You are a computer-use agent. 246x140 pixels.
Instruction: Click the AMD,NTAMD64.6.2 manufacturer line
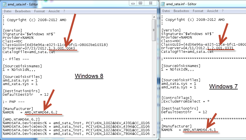(30, 112)
